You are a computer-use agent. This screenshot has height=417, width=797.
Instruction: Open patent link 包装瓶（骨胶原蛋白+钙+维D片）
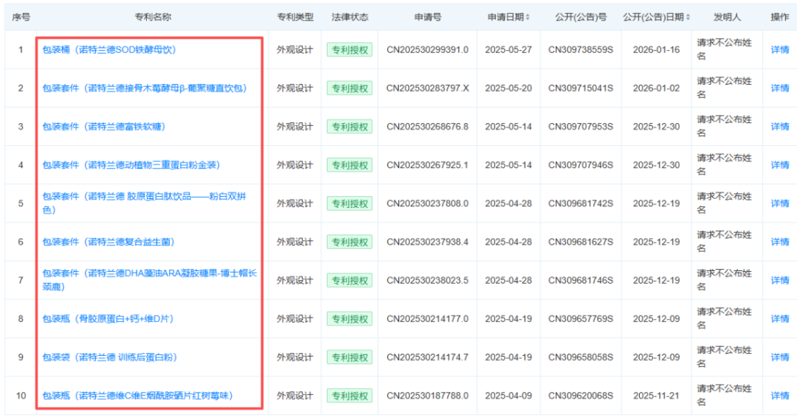[x=108, y=318]
